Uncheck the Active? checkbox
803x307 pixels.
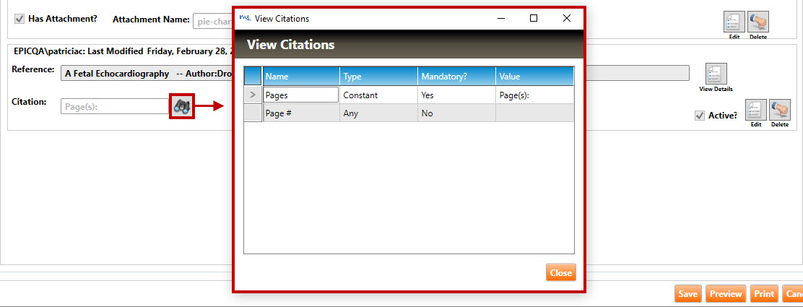[699, 116]
